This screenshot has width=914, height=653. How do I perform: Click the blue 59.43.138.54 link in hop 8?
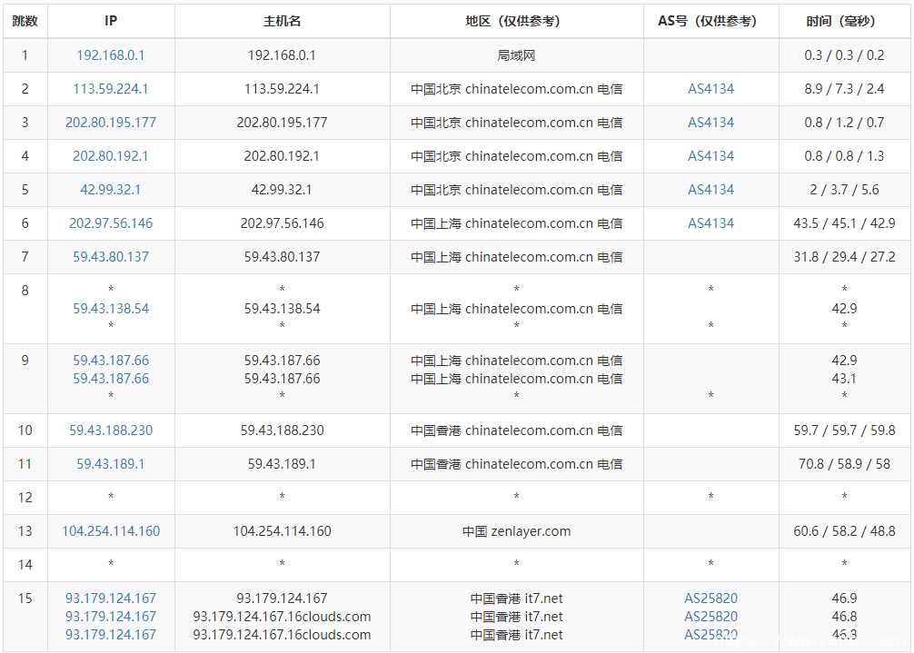[111, 309]
